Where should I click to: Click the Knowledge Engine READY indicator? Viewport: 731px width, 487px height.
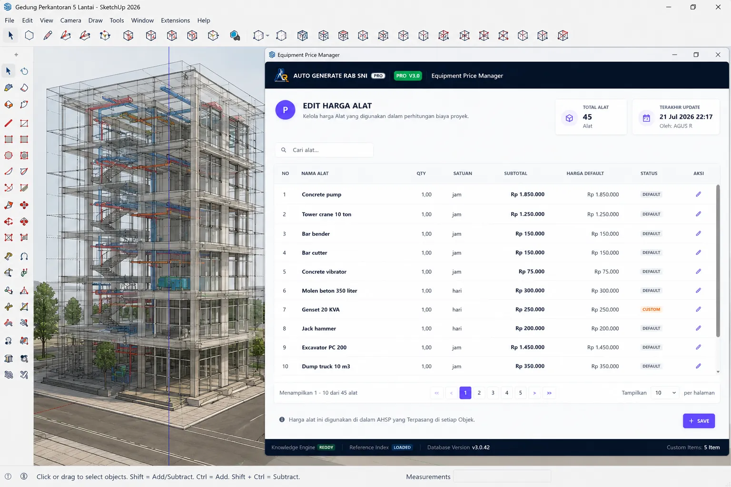(x=303, y=448)
